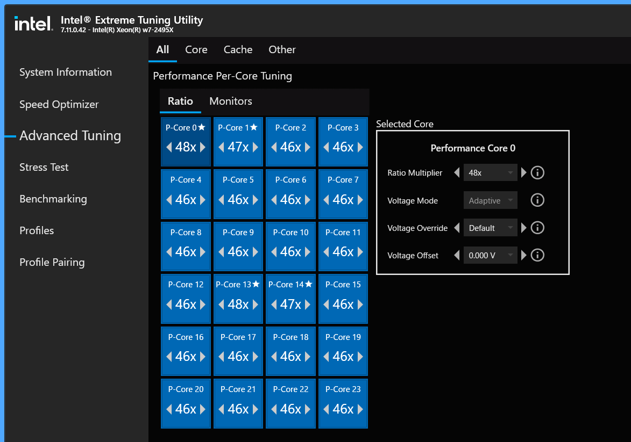Decrease P-Core 14 ratio with left arrow
Image resolution: width=631 pixels, height=442 pixels.
pyautogui.click(x=274, y=305)
